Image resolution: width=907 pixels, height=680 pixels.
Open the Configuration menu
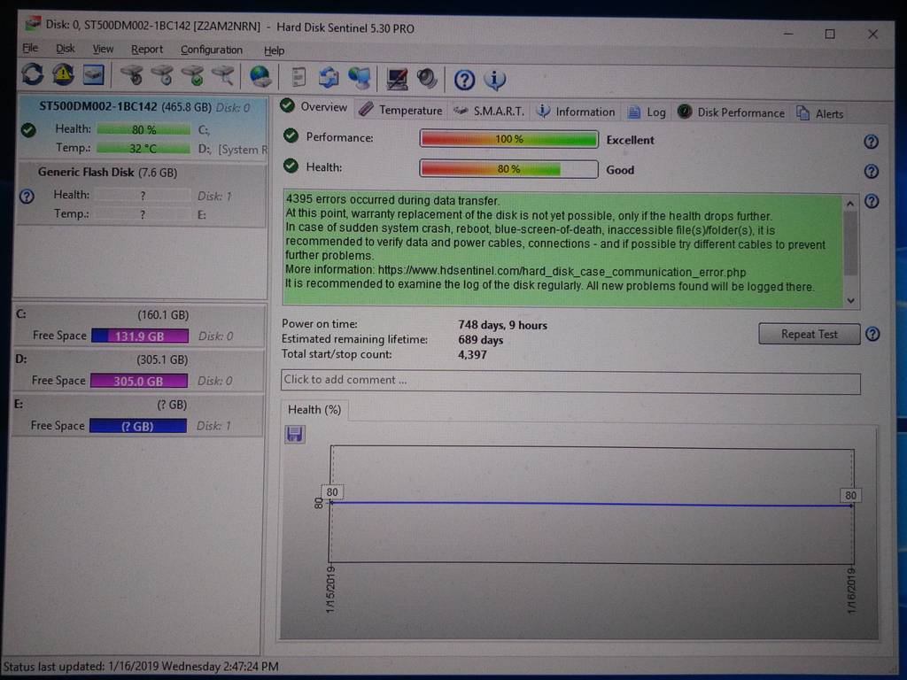(212, 50)
